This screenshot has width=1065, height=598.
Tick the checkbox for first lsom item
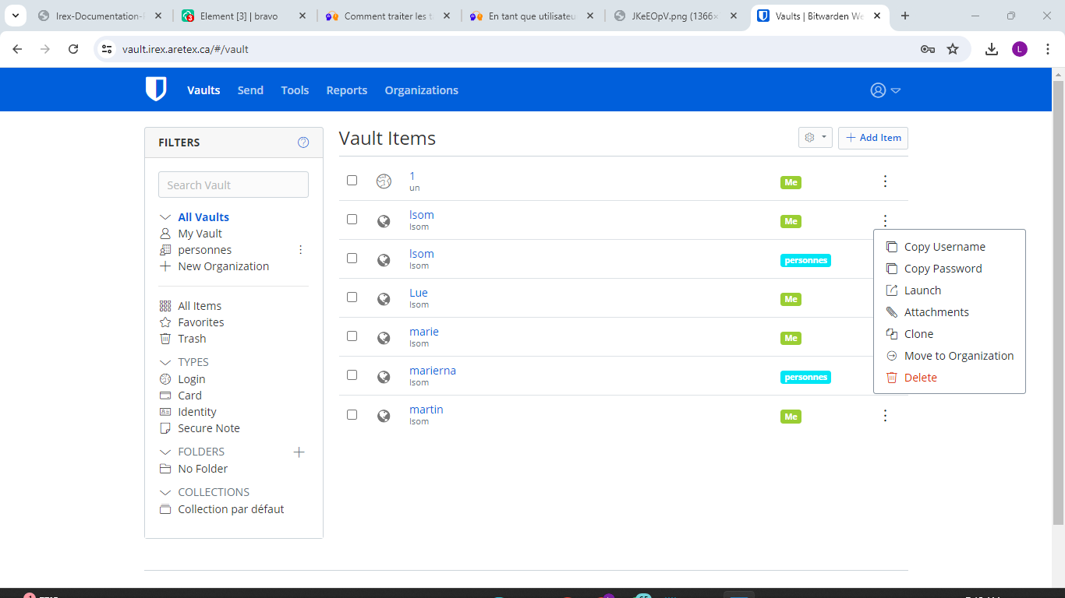[352, 219]
